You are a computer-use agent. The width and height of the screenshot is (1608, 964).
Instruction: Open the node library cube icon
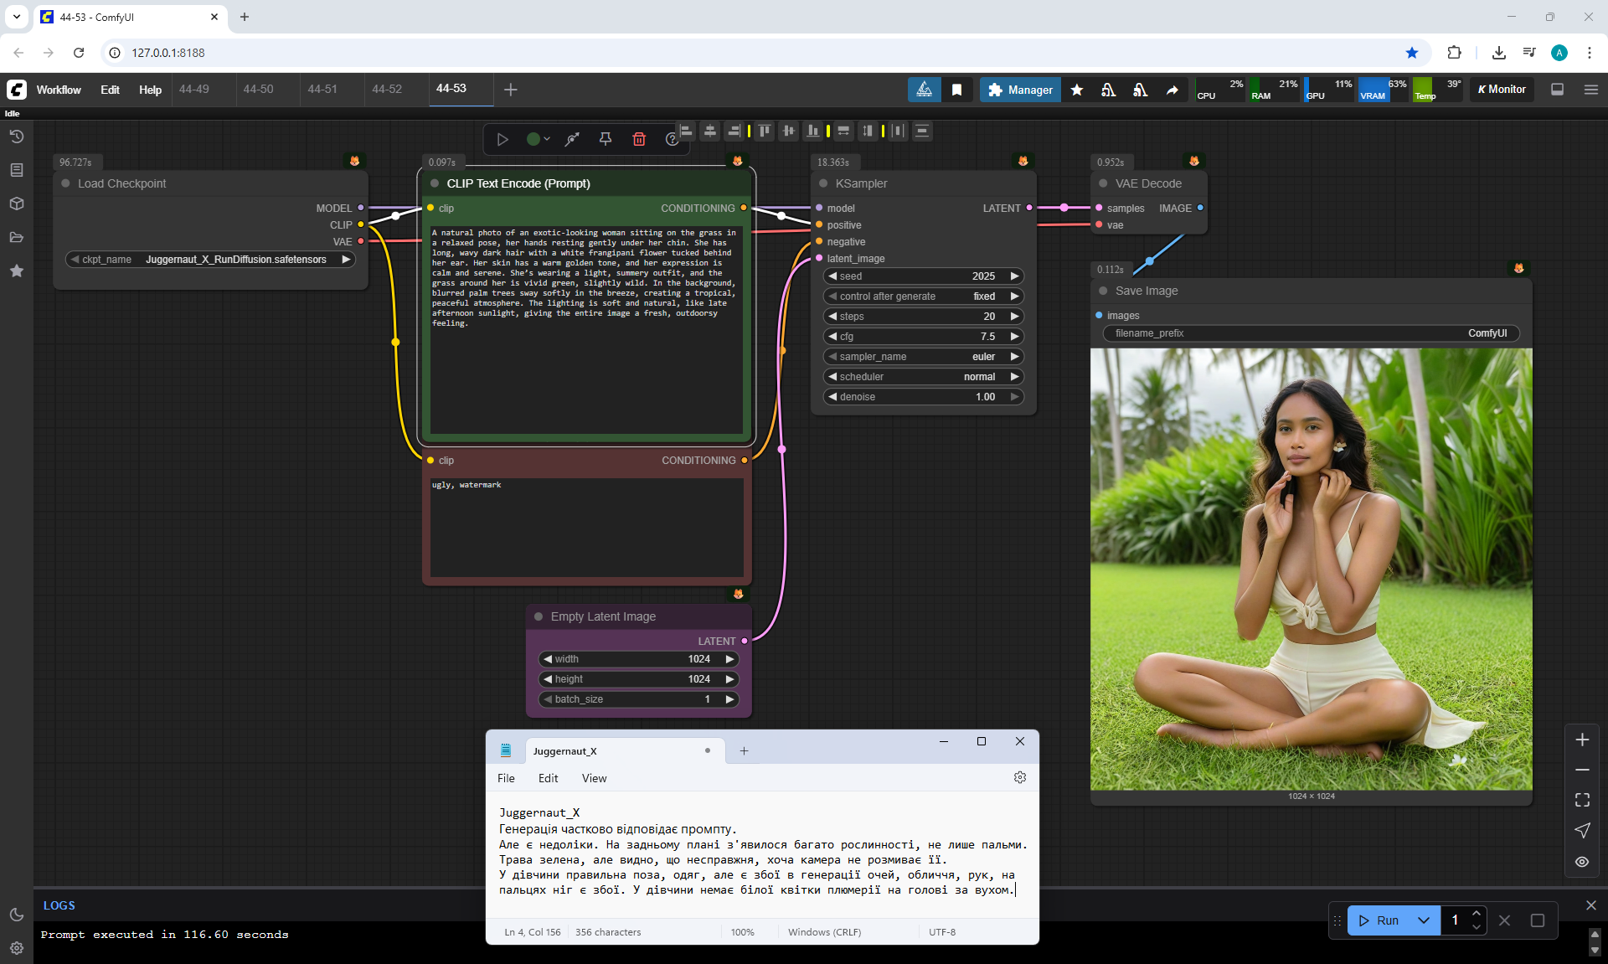[17, 204]
